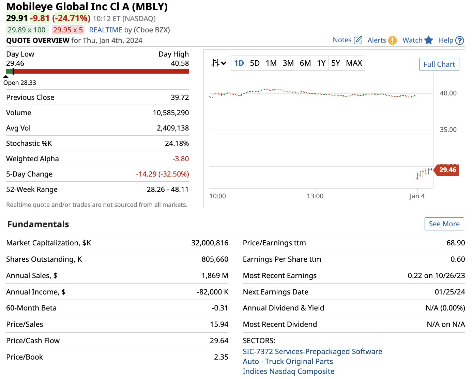Switch chart to 1Y period
Screen dimensions: 473x379
click(x=321, y=63)
